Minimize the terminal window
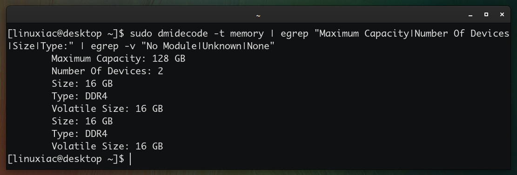Screen dimensions: 517x175 pyautogui.click(x=470, y=15)
